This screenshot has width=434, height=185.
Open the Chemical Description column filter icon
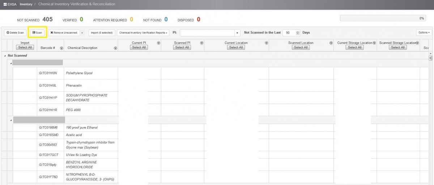coord(115,48)
